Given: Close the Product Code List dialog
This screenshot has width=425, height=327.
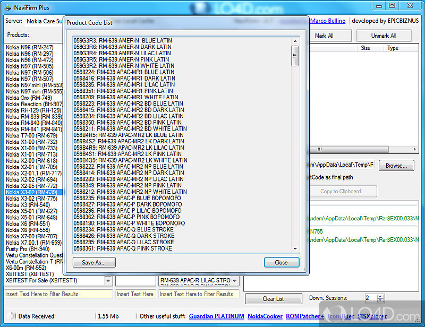Looking at the screenshot, I should (282, 262).
